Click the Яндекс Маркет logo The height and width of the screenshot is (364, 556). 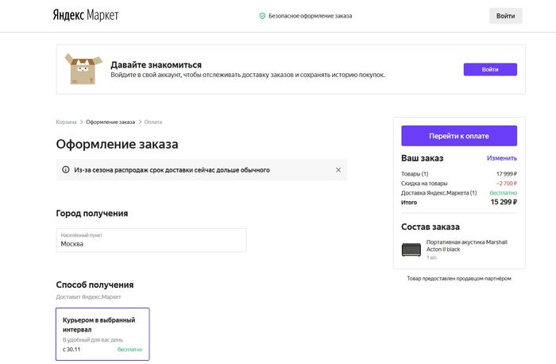point(86,15)
